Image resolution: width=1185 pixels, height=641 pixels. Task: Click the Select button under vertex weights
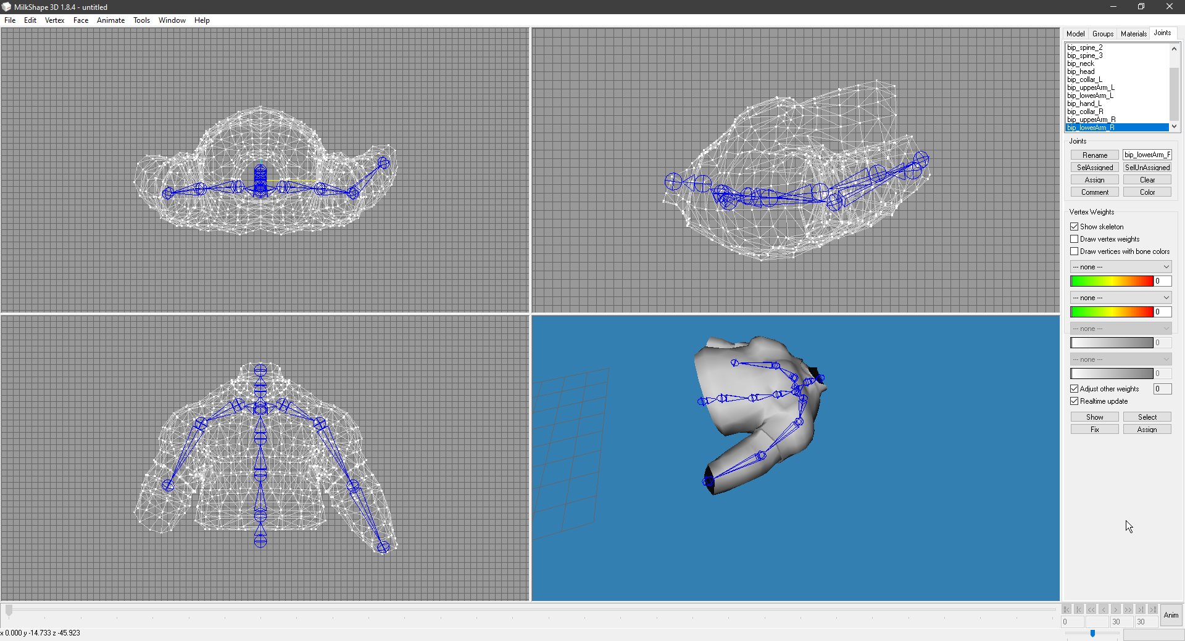click(1147, 417)
